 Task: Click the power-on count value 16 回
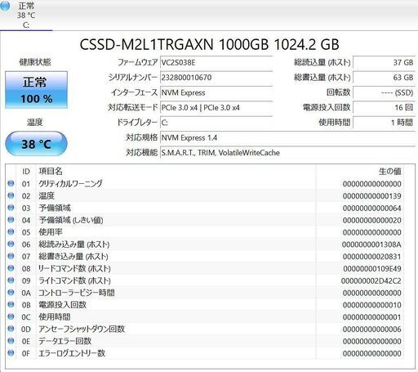click(384, 108)
